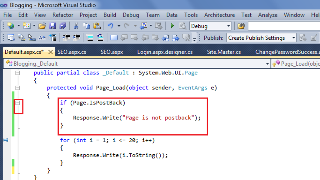320x180 pixels.
Task: Click the Paste clipboard icon
Action: (97, 26)
